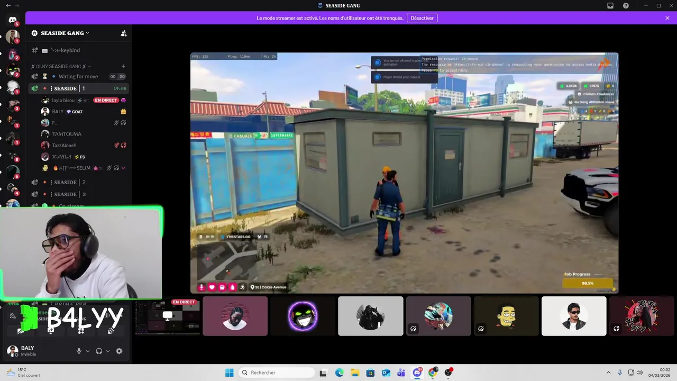Open user settings gear icon
Viewport: 677px width, 381px height.
(119, 351)
